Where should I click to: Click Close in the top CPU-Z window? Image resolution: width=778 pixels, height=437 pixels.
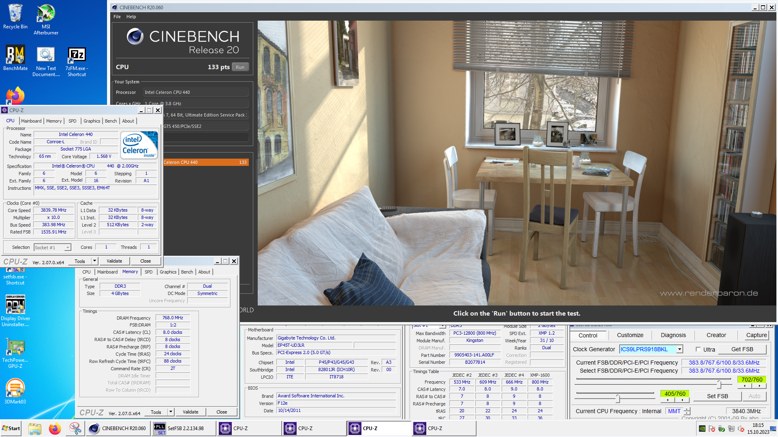145,261
